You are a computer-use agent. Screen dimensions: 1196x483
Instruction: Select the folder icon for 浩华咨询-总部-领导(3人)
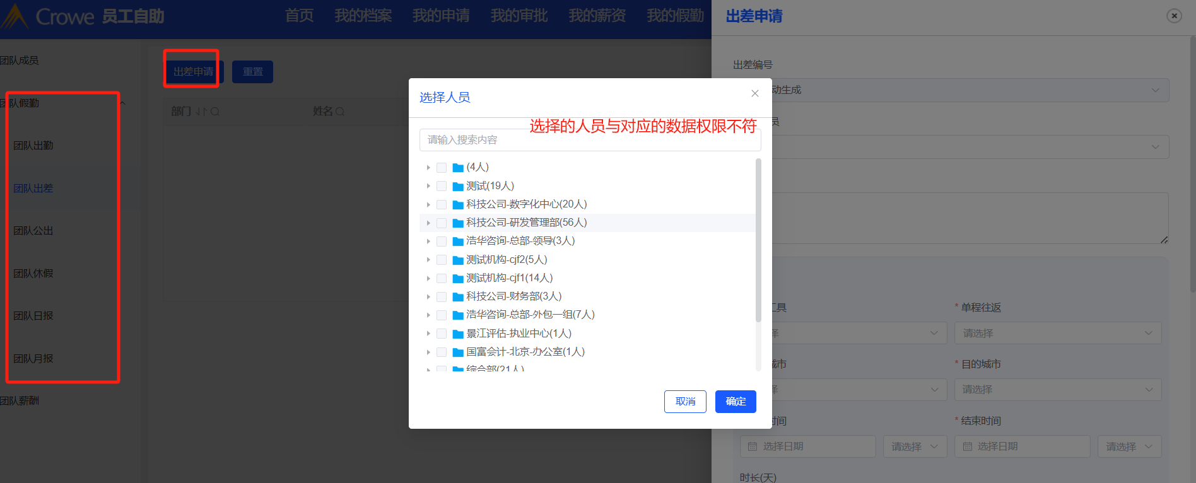click(459, 241)
